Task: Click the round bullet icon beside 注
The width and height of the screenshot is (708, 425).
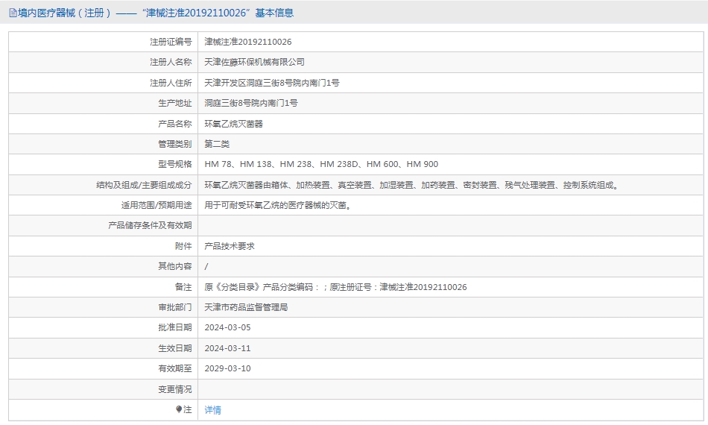Action: [179, 409]
